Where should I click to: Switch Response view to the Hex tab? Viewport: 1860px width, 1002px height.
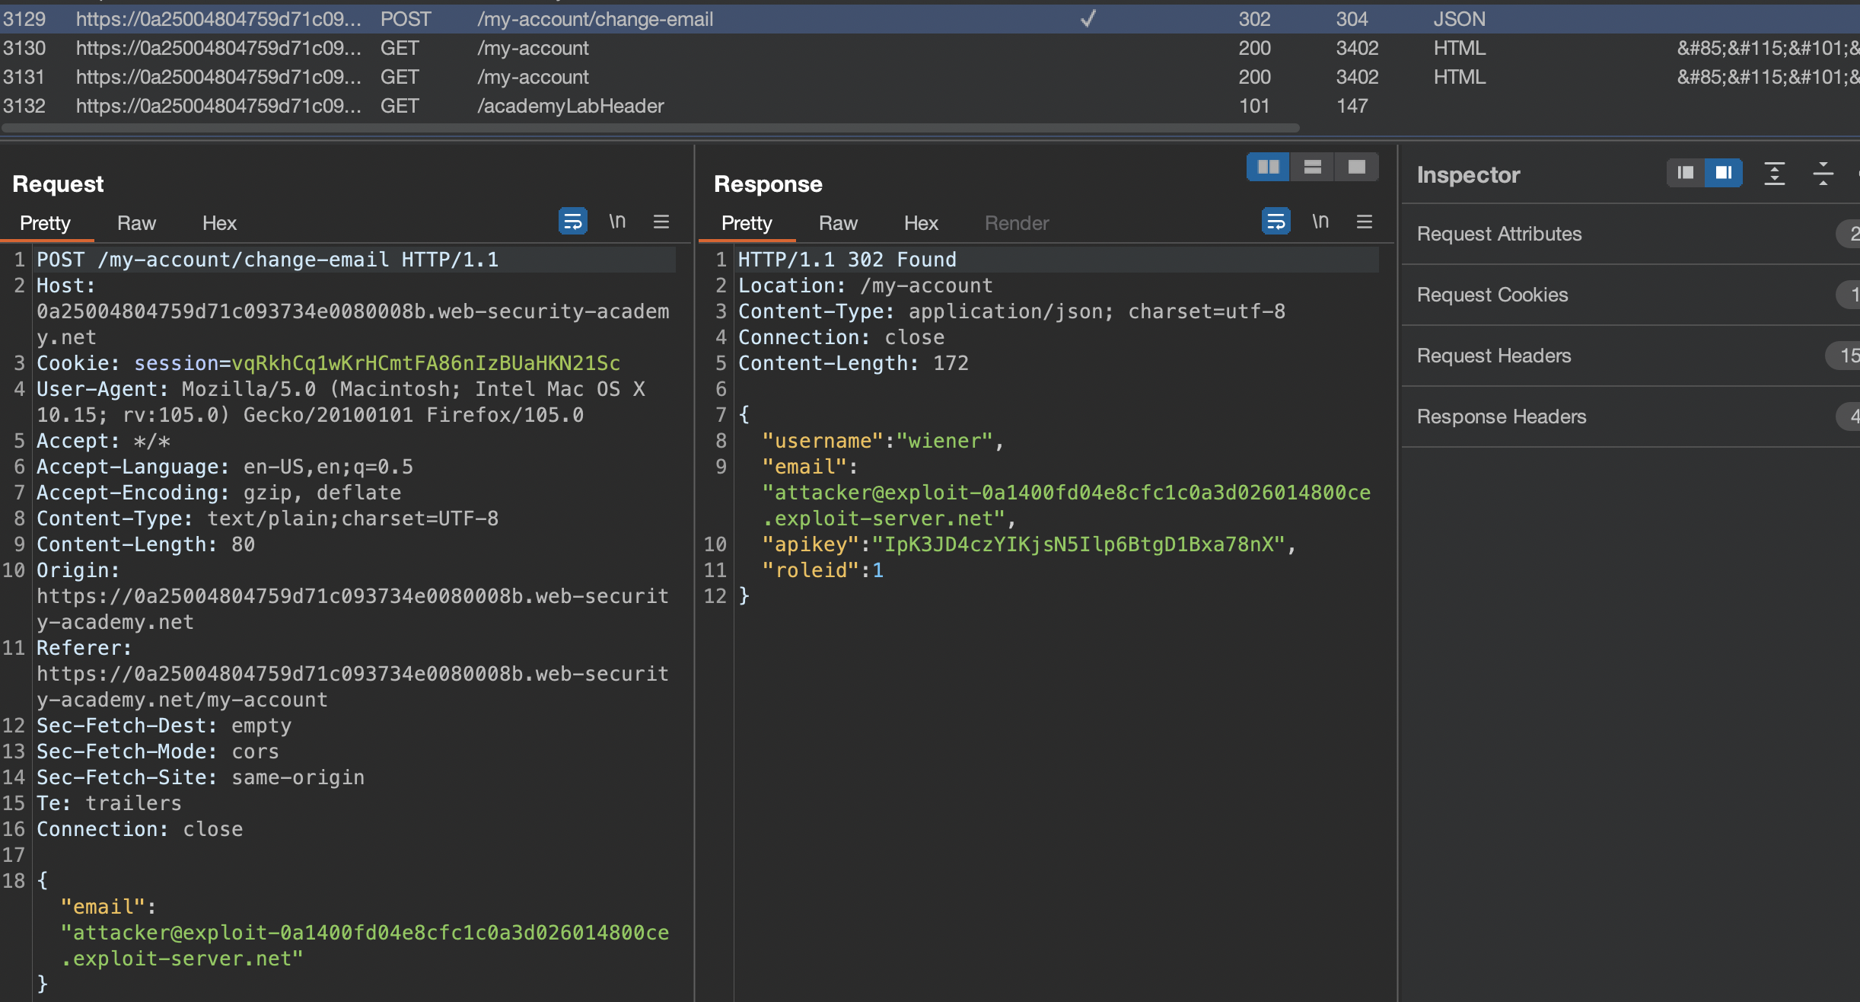(x=920, y=223)
